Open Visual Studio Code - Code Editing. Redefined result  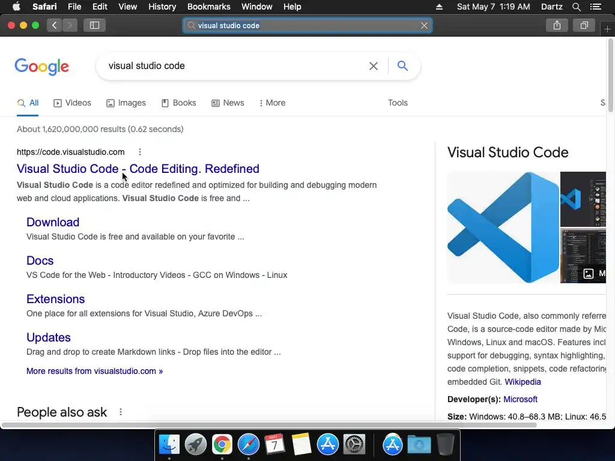(x=138, y=169)
